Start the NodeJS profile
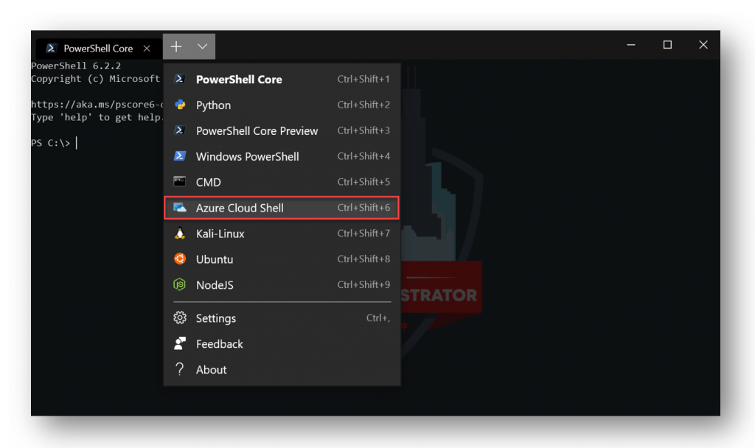The height and width of the screenshot is (448, 755). [x=282, y=284]
